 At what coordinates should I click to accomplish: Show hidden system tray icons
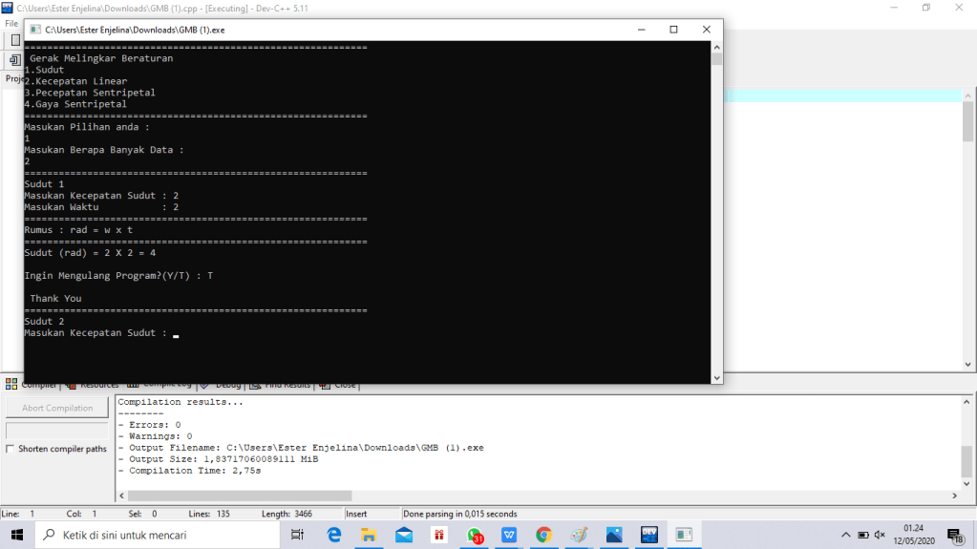pos(845,535)
